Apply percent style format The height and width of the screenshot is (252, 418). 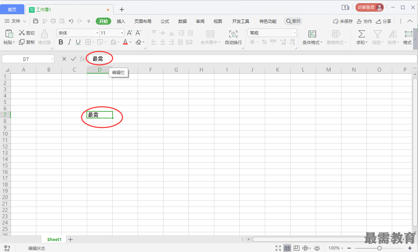click(x=264, y=42)
